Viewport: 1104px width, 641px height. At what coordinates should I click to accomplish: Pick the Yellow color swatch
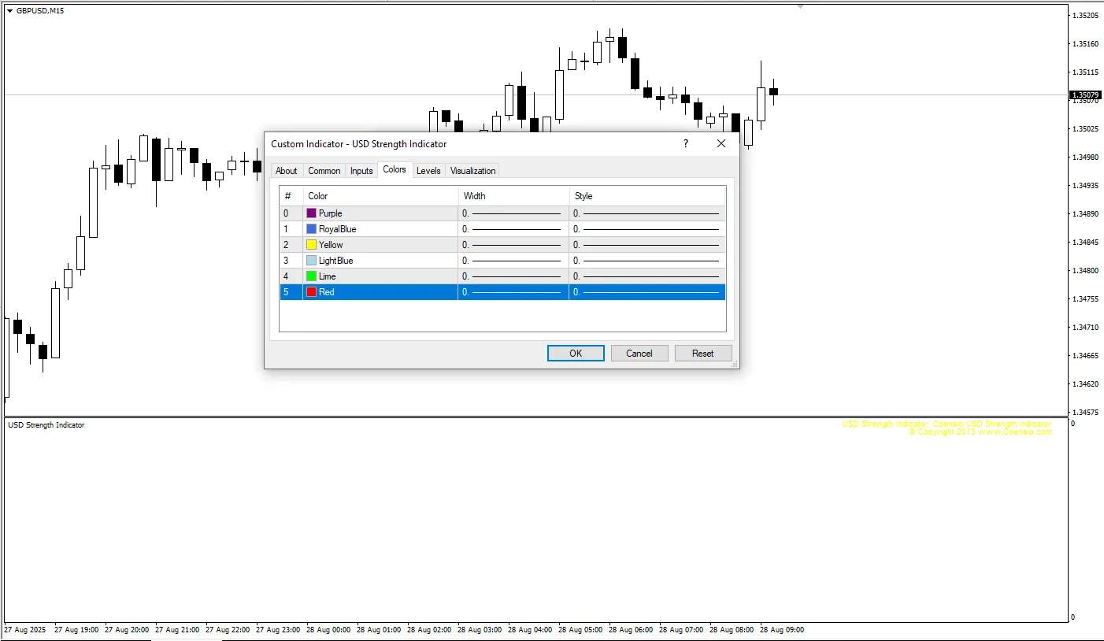coord(312,245)
